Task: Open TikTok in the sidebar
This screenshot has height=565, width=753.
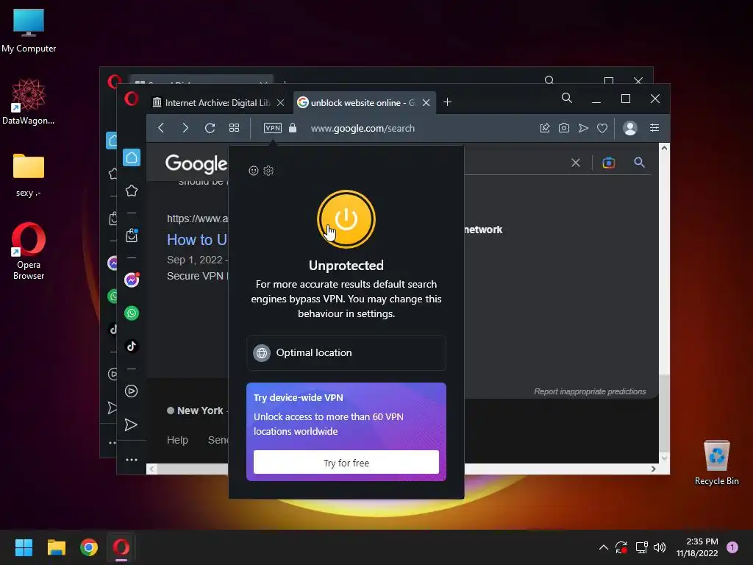Action: tap(132, 347)
